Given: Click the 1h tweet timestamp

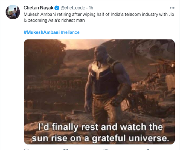Looking at the screenshot, I should [91, 8].
